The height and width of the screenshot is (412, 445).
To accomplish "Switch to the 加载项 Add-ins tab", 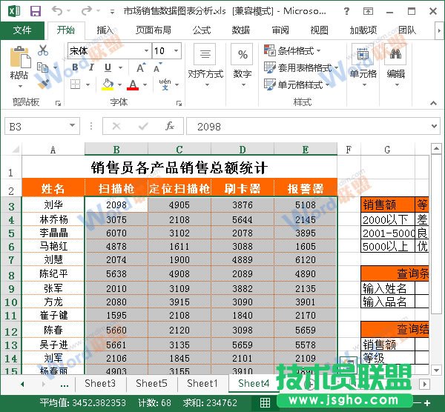I will point(363,30).
